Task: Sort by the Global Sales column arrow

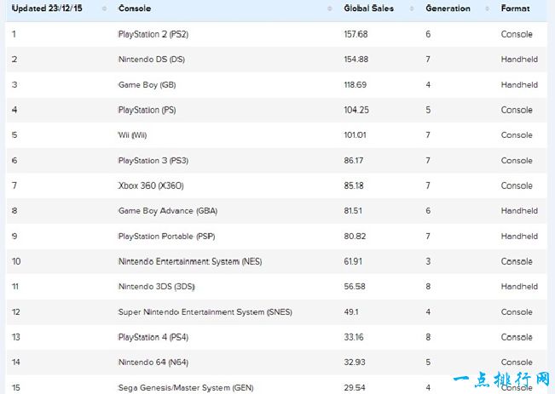Action: [x=412, y=9]
